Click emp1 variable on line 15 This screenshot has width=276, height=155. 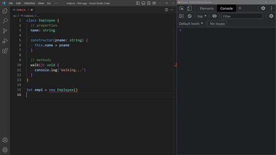(39, 90)
